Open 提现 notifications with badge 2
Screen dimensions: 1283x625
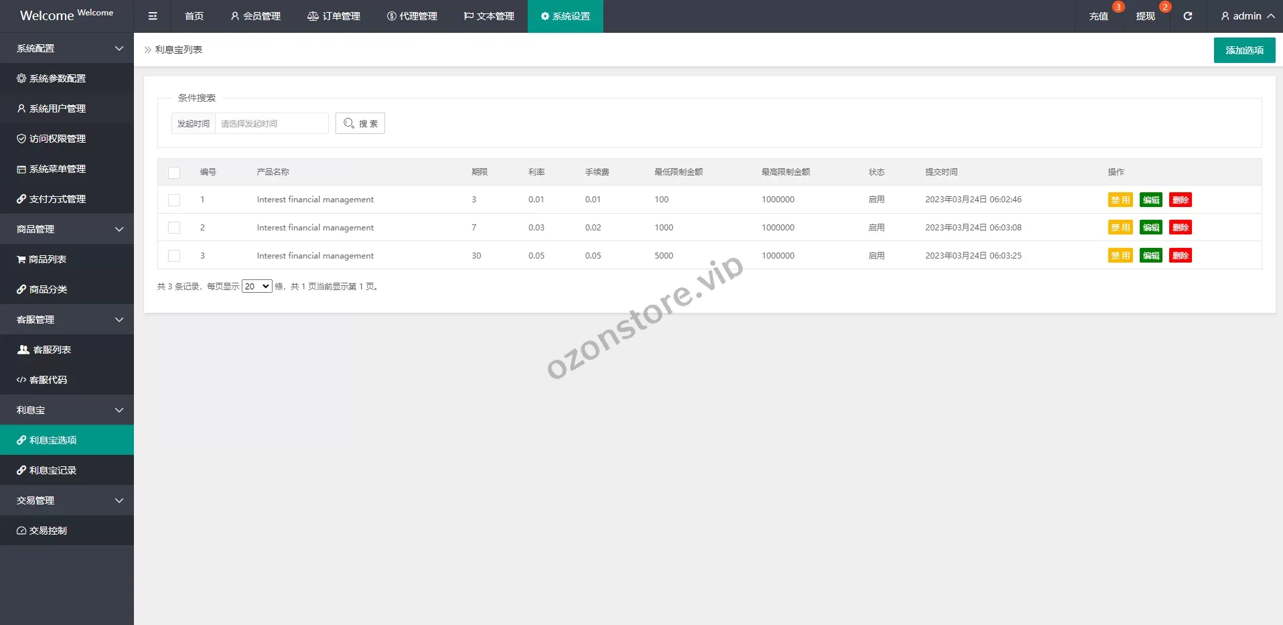coord(1145,16)
